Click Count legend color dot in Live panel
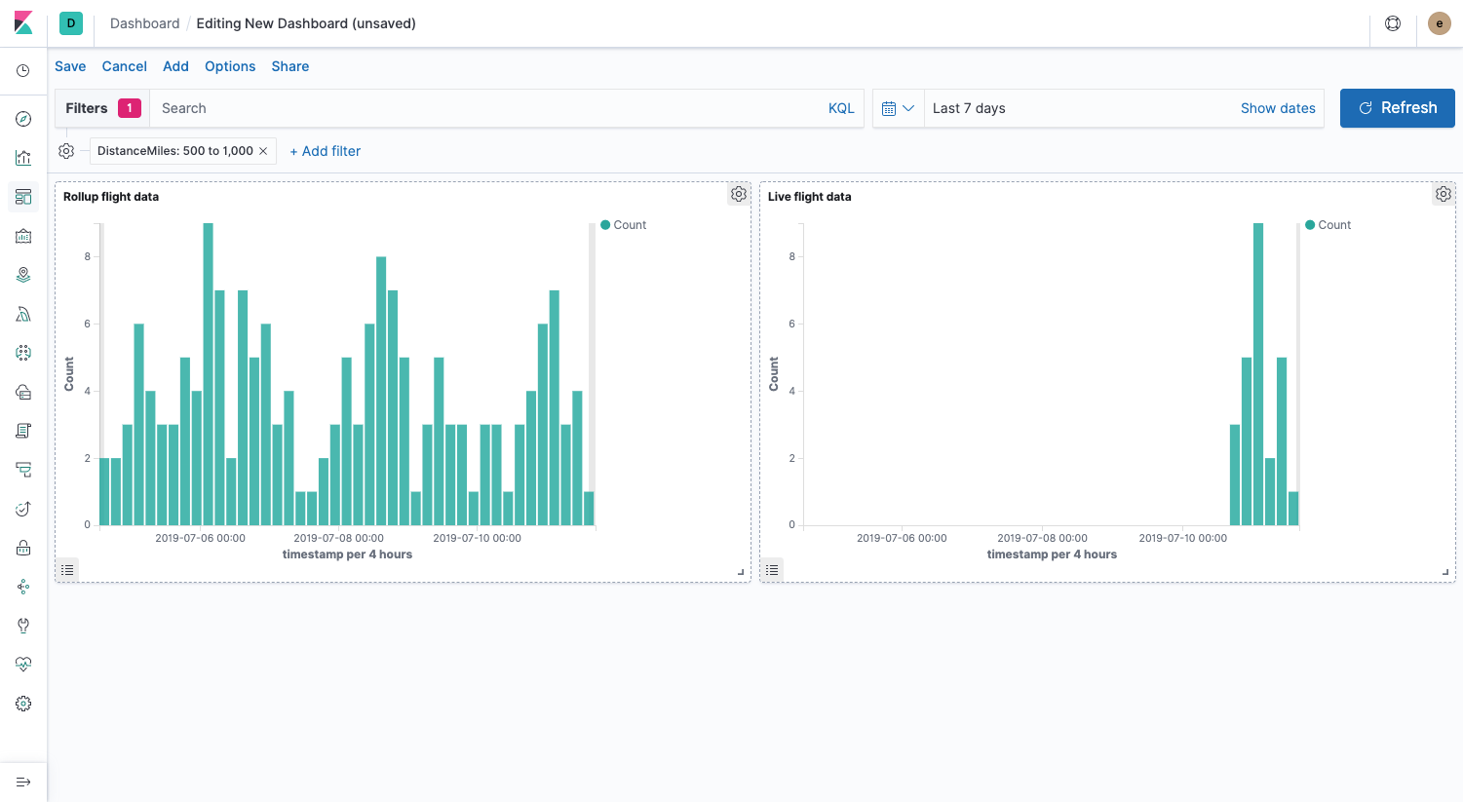The image size is (1463, 802). 1310,225
